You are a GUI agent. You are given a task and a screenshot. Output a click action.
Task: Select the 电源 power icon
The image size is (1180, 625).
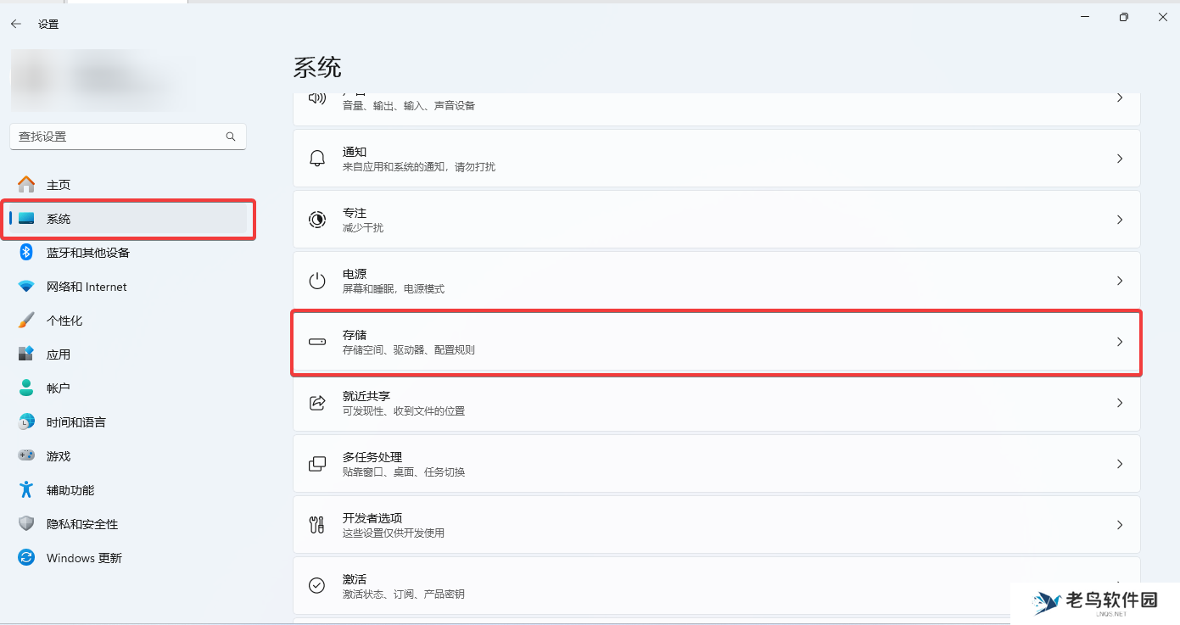coord(316,280)
